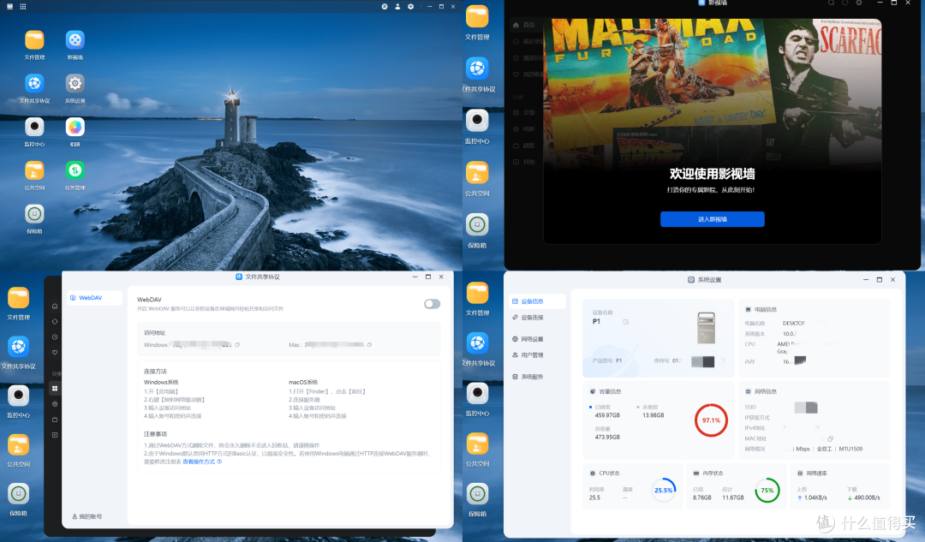Click the MTU1500 network status text
This screenshot has width=925, height=542.
coord(850,449)
